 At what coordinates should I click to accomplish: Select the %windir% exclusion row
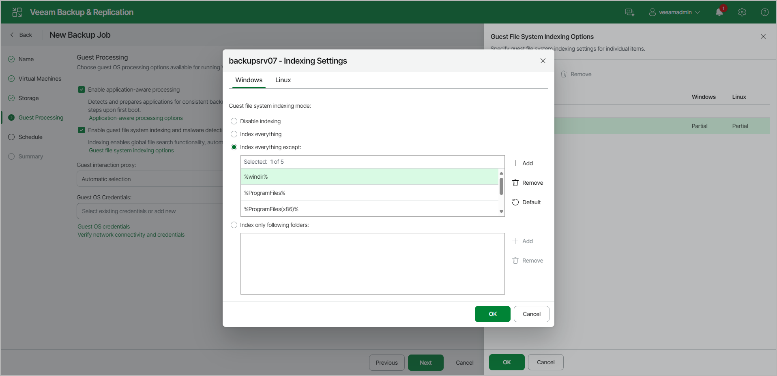tap(369, 177)
